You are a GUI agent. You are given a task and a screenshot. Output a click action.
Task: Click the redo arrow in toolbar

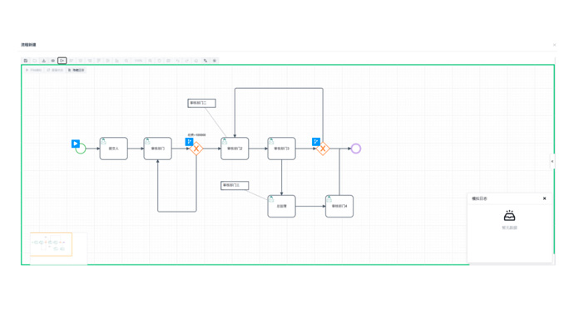[186, 61]
